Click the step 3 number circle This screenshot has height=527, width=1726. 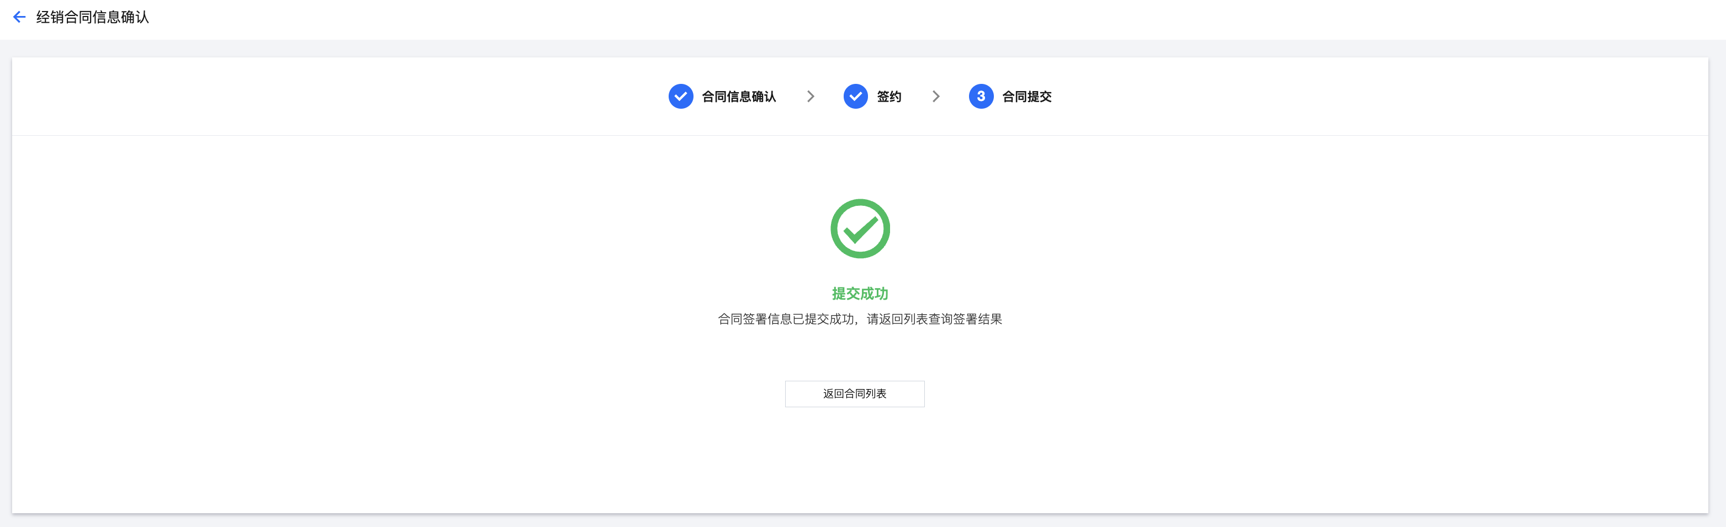(981, 97)
